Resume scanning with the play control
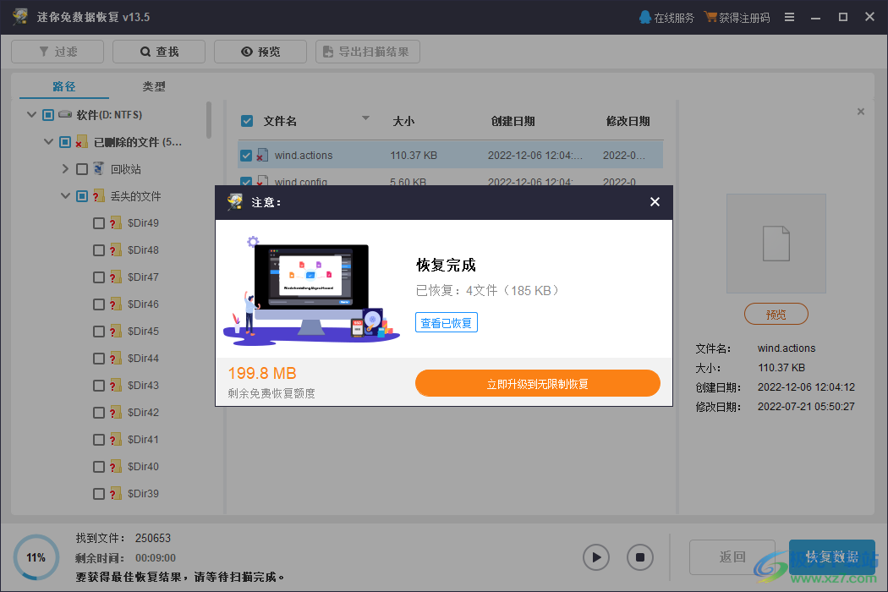The height and width of the screenshot is (592, 888). pyautogui.click(x=595, y=557)
